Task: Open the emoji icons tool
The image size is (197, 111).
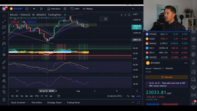Action: [x=4, y=55]
